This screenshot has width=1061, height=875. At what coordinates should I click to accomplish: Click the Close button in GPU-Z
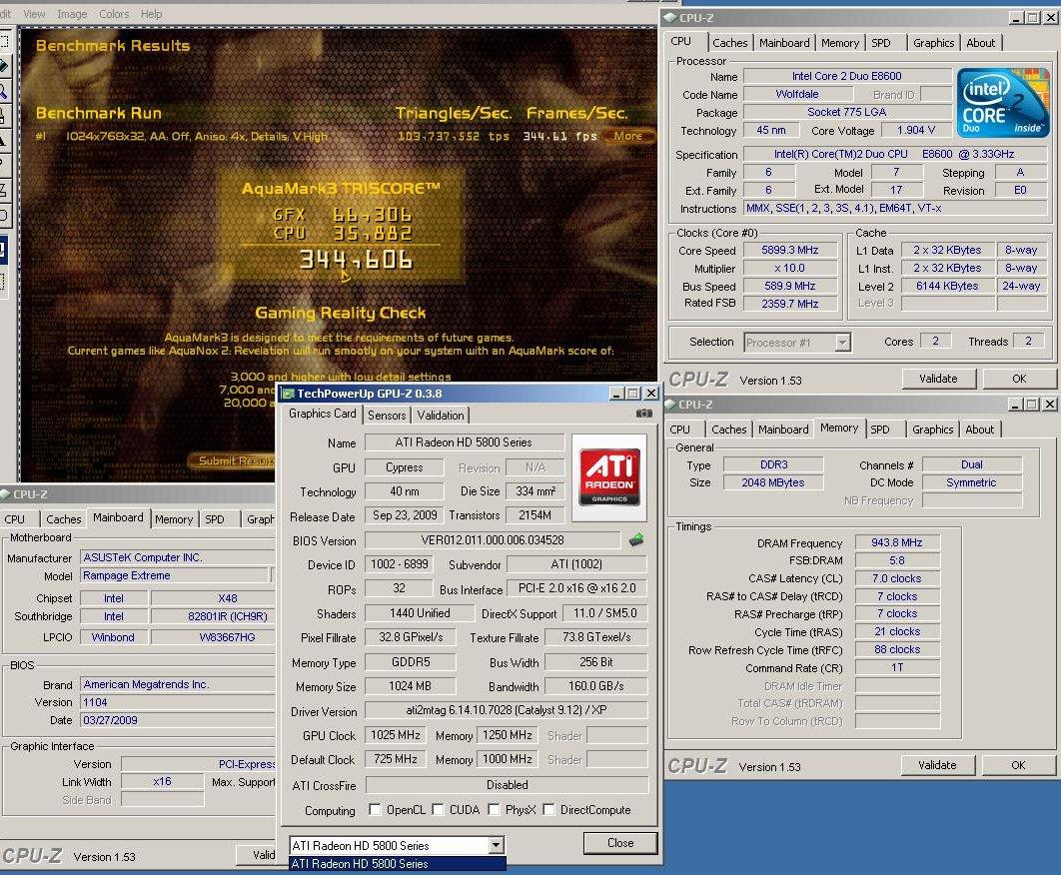click(x=620, y=842)
